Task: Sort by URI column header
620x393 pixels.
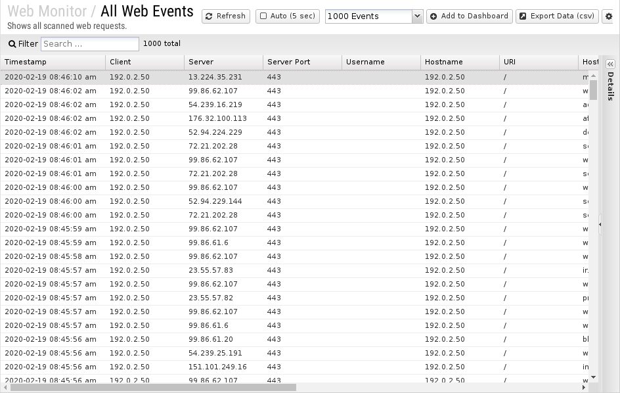Action: pyautogui.click(x=538, y=62)
